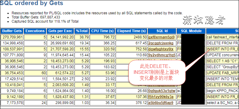Click CPU Time value 105.22

(x=109, y=55)
